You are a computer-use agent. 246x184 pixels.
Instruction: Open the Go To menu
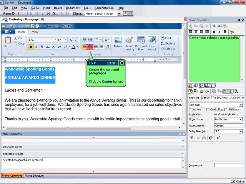[x=35, y=8]
